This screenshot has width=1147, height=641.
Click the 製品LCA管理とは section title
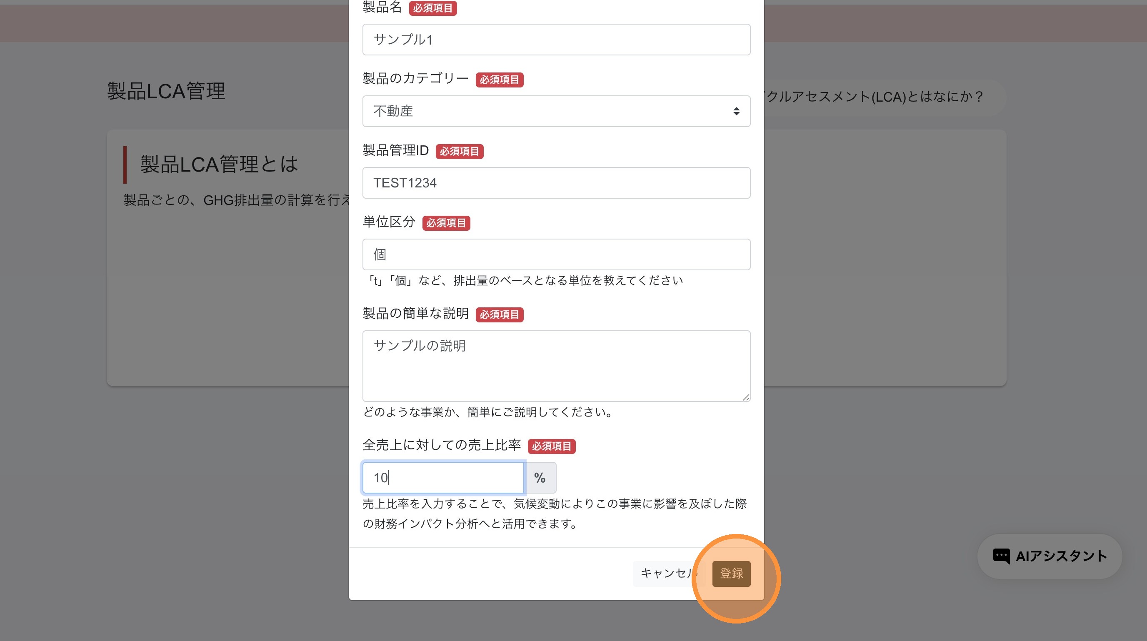click(219, 164)
